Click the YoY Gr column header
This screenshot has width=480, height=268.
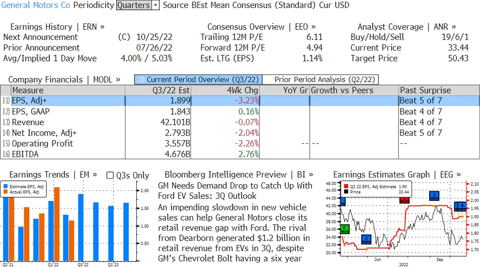pos(285,90)
